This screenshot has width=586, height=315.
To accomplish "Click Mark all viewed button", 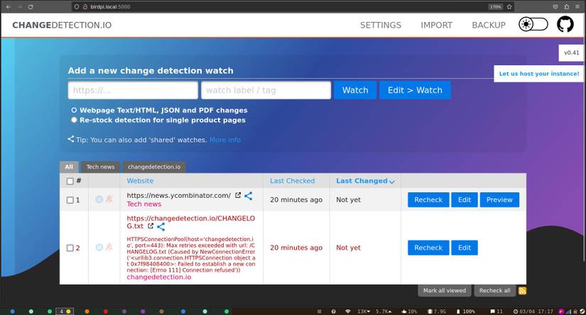I will (x=445, y=290).
